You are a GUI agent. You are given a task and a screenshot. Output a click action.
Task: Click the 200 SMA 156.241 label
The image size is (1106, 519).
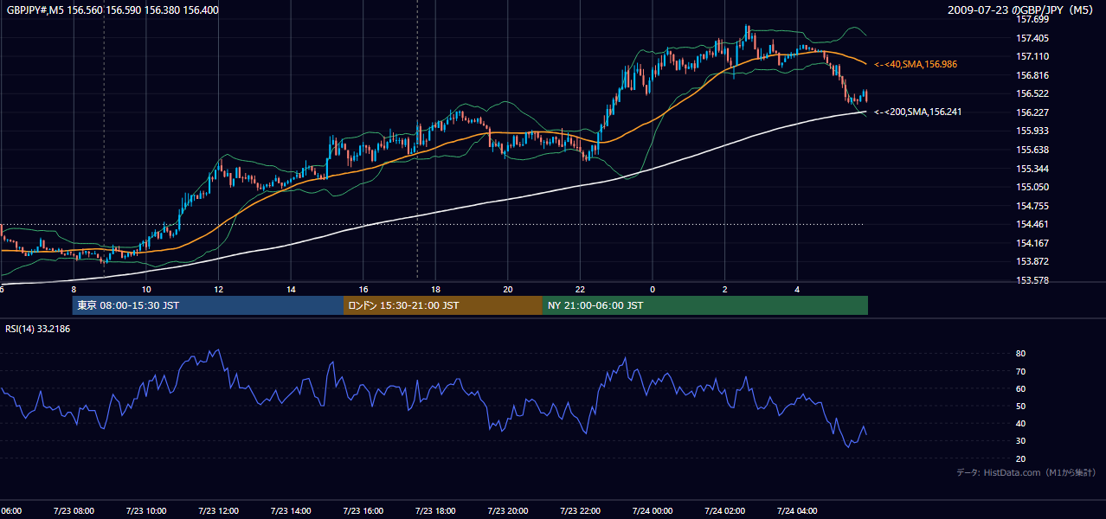(917, 112)
